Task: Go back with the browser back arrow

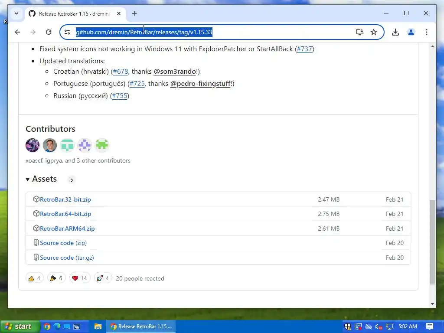Action: point(17,32)
